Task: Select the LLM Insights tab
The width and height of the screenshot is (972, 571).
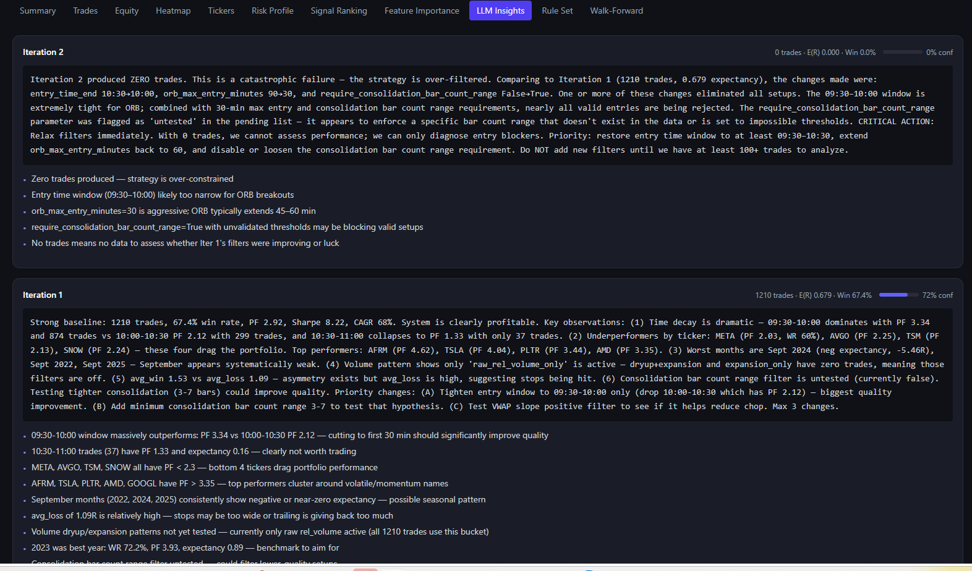Action: click(500, 11)
